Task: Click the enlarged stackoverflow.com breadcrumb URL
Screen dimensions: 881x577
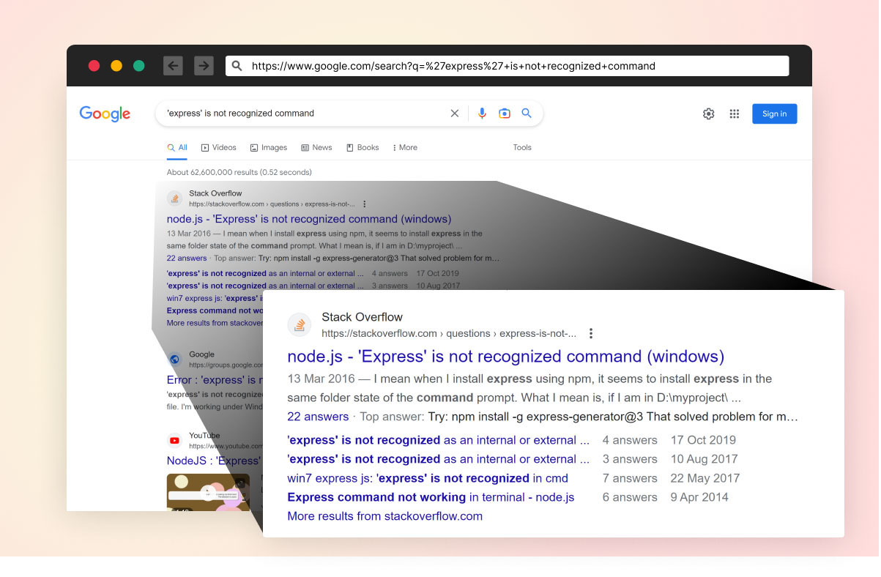Action: click(449, 334)
